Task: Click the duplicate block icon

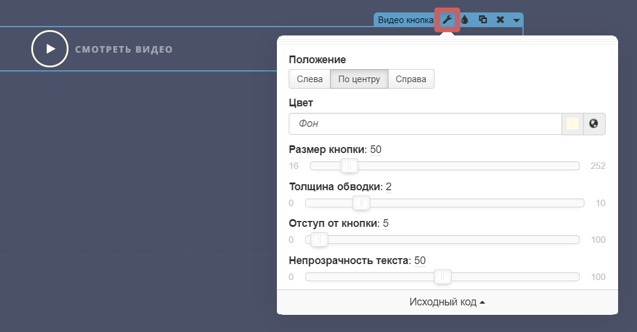Action: click(482, 20)
